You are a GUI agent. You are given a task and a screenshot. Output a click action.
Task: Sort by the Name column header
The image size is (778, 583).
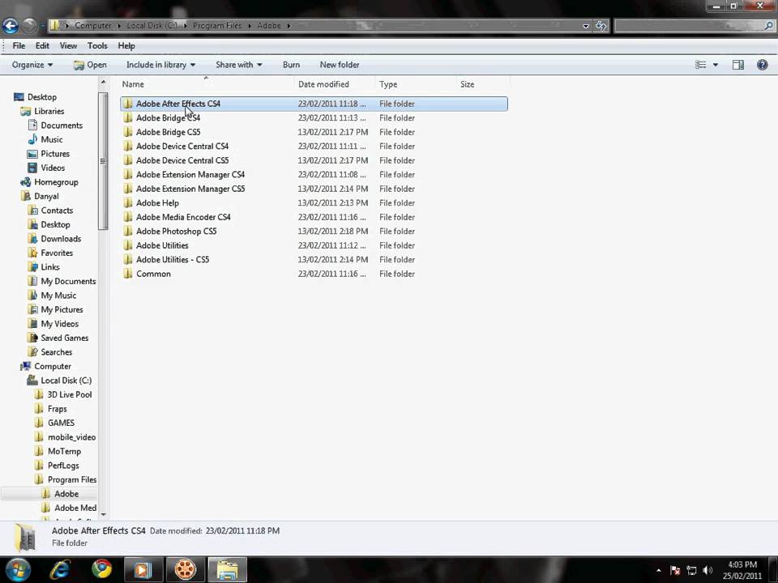(x=133, y=84)
